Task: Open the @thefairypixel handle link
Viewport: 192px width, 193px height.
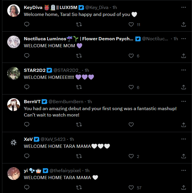Action: [x=65, y=171]
